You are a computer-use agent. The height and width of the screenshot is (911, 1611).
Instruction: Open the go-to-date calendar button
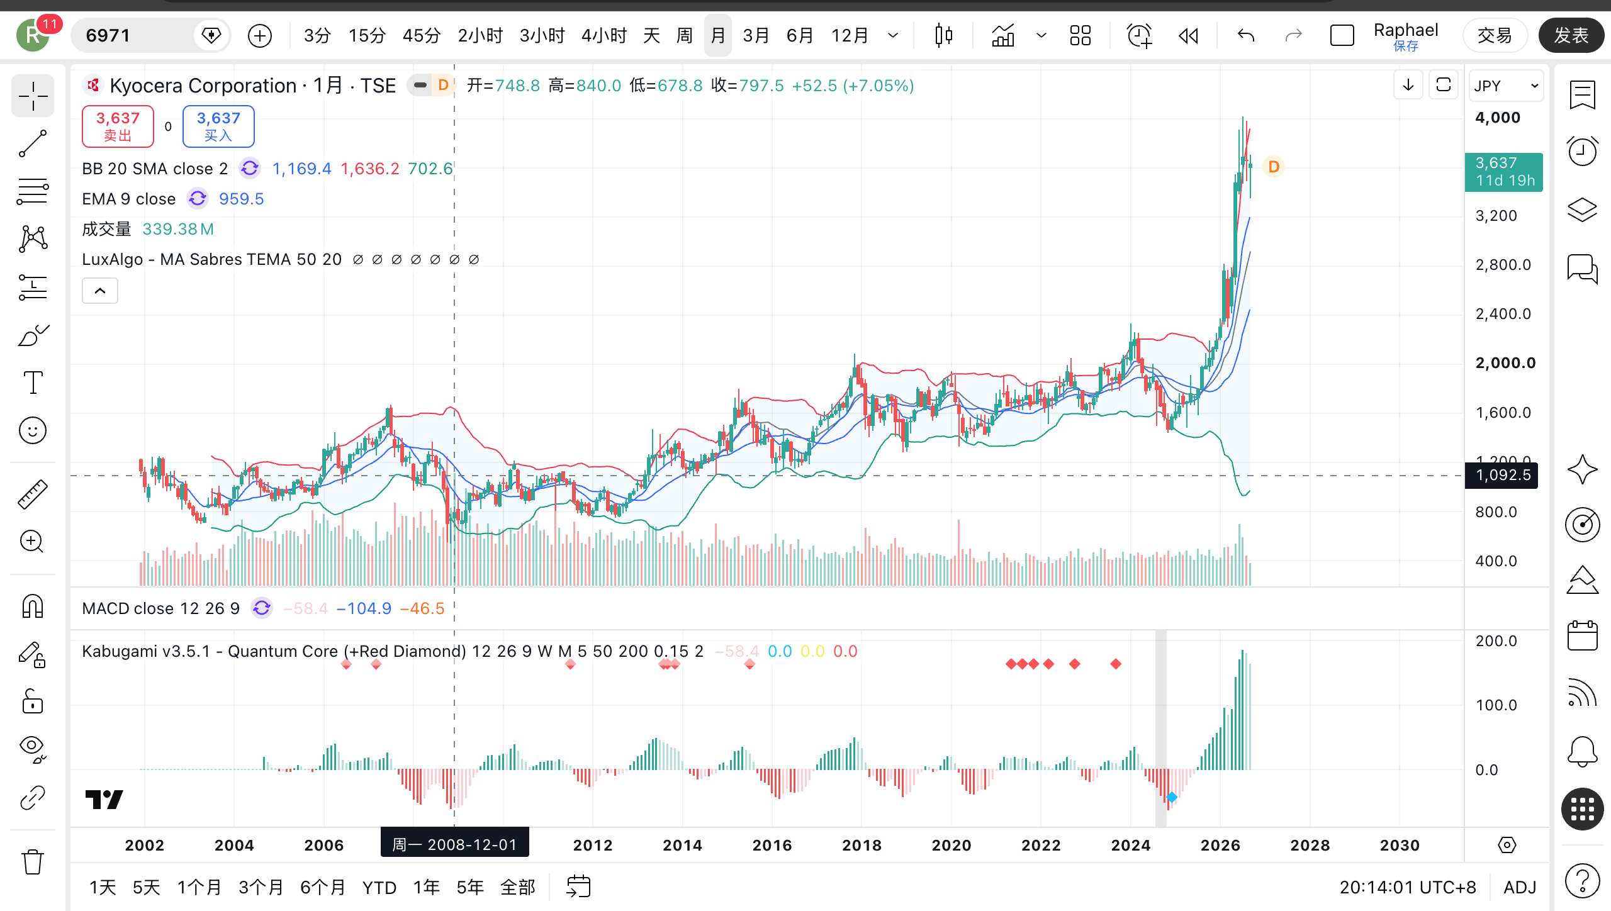click(x=578, y=887)
